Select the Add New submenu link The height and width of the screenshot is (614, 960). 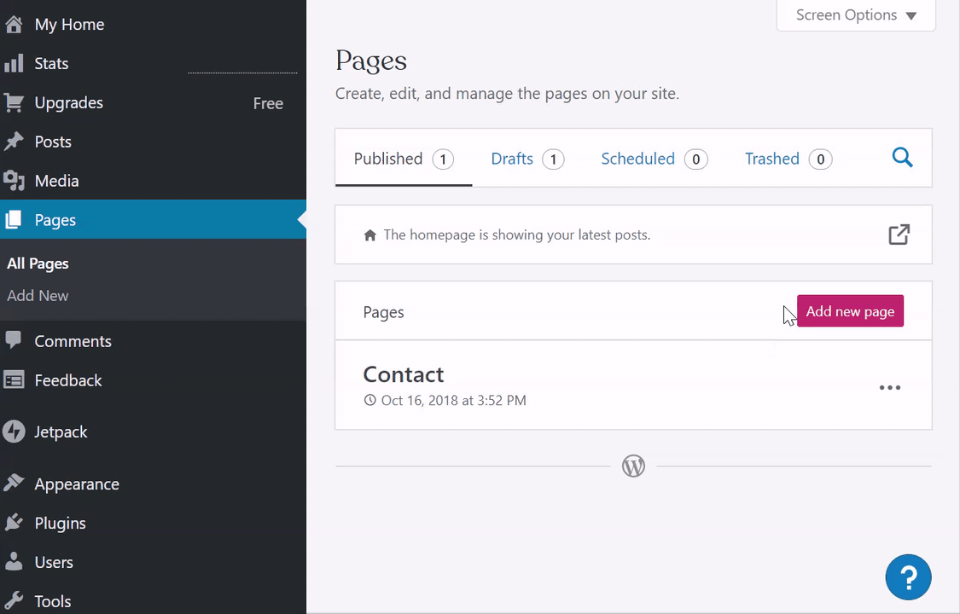(38, 295)
